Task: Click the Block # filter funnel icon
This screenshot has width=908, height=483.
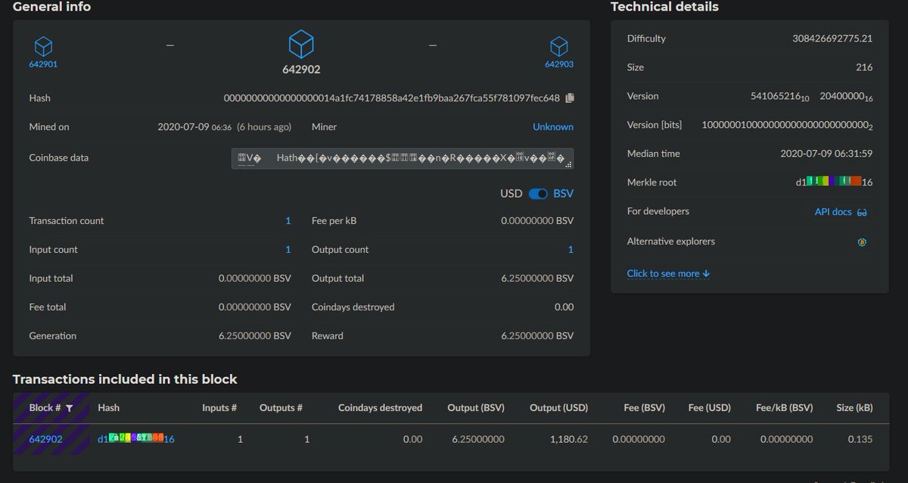Action: point(69,408)
